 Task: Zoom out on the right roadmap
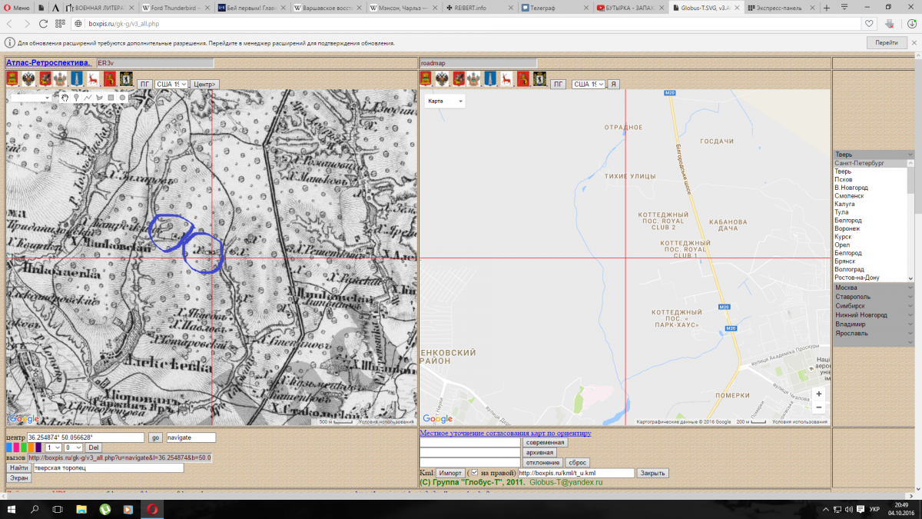tap(819, 408)
